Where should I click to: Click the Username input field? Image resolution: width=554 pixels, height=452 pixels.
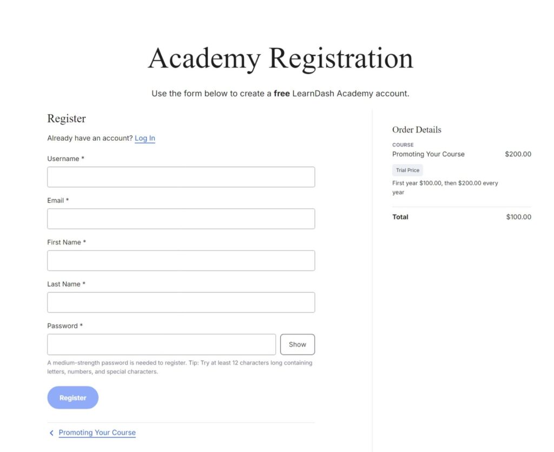click(x=181, y=177)
